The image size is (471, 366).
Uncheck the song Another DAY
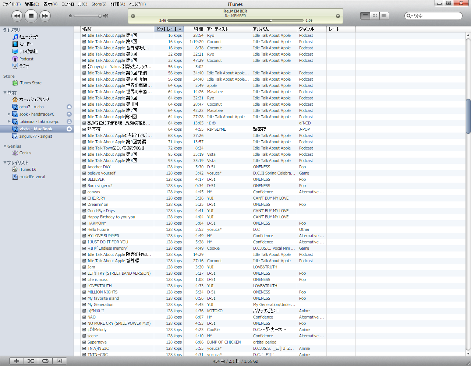84,167
